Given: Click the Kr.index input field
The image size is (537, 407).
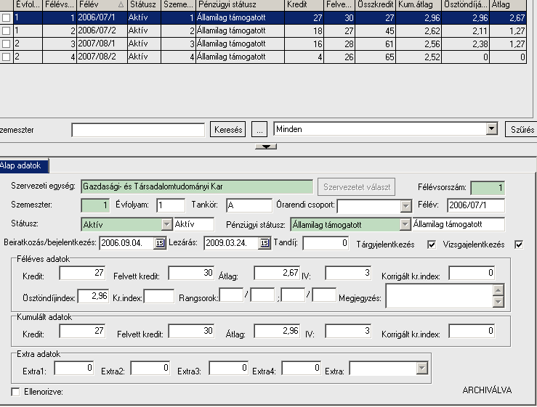Looking at the screenshot, I should [x=159, y=296].
